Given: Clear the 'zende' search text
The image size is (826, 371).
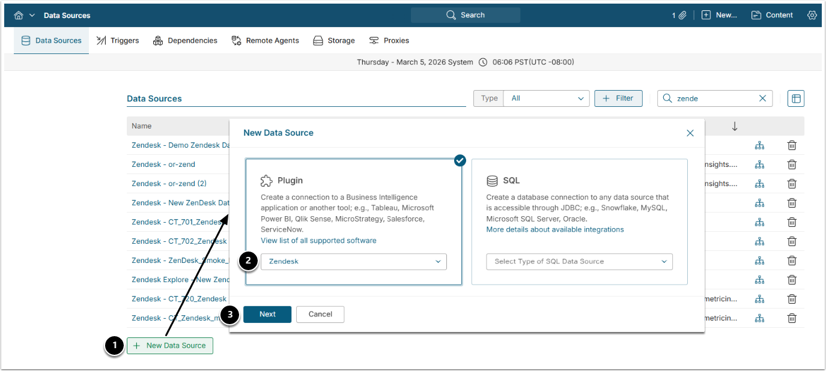Looking at the screenshot, I should [x=763, y=98].
